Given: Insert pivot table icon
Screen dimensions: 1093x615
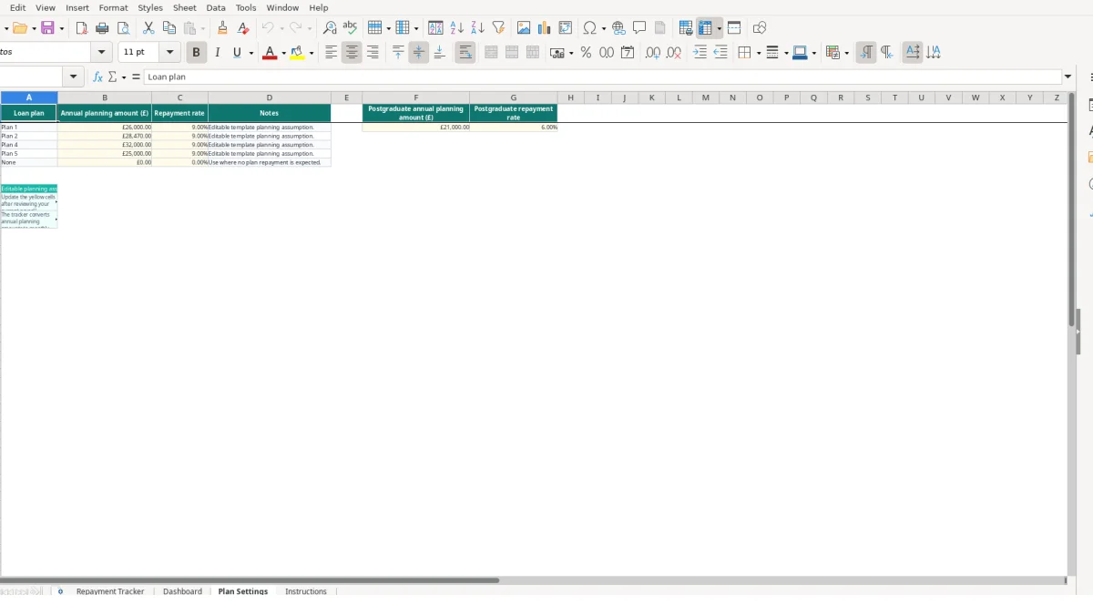Looking at the screenshot, I should point(566,28).
